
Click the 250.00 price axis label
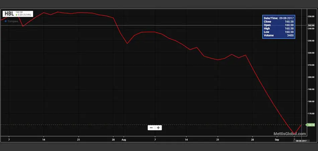tap(311, 16)
